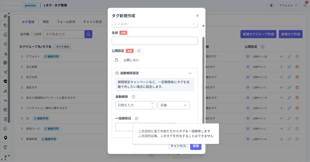310x162 pixels.
Task: Expand the 都道府県 tag group row
Action: [x=22, y=139]
